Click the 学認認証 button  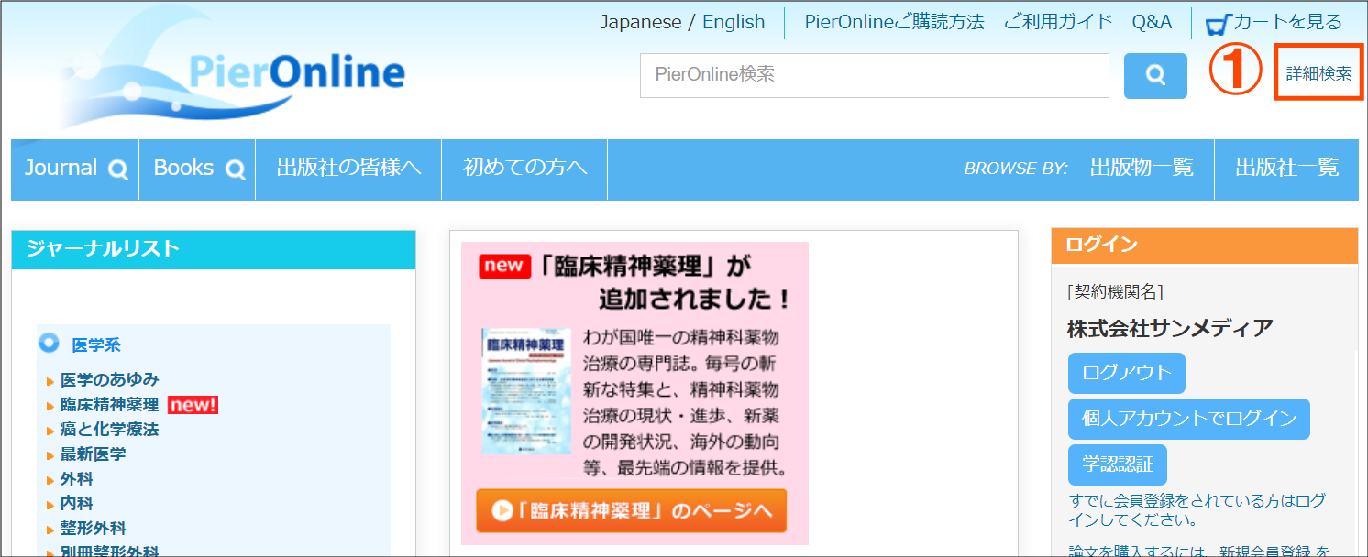coord(1118,464)
